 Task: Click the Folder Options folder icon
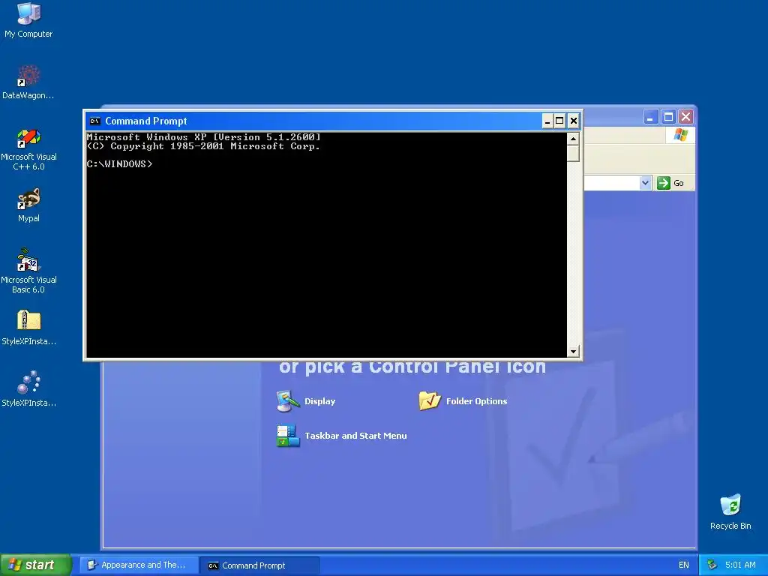click(x=430, y=401)
